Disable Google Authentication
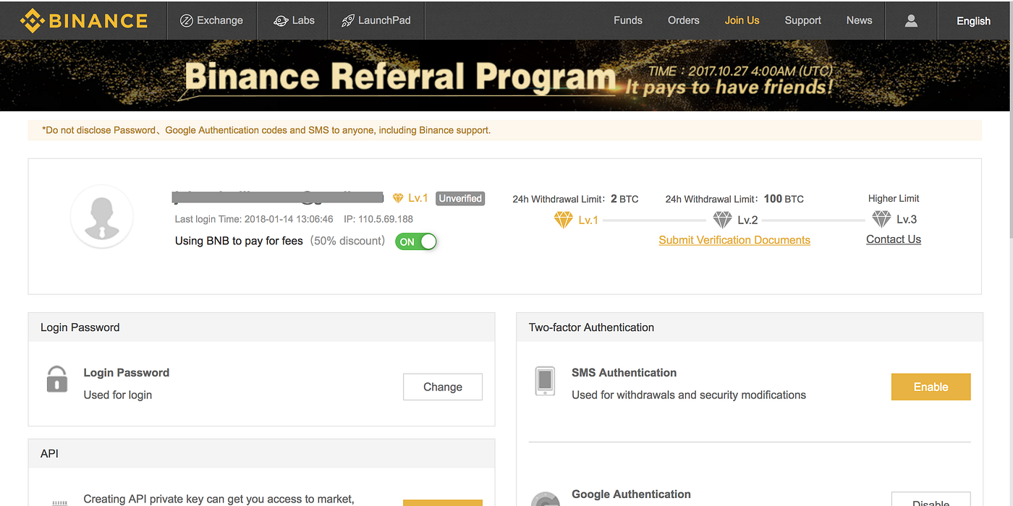1013x506 pixels. pyautogui.click(x=931, y=499)
